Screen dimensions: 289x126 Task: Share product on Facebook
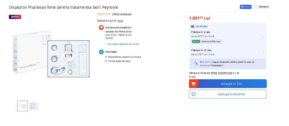[245, 7]
